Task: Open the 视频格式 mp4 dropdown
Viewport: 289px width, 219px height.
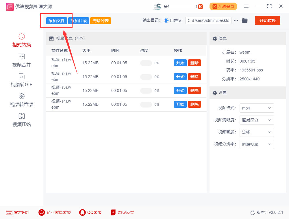Action: point(257,108)
